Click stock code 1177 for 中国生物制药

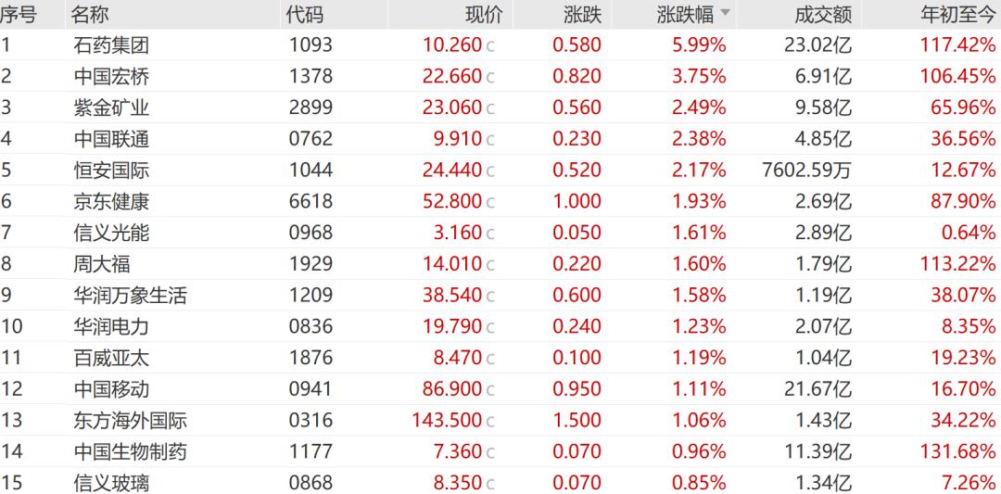[x=310, y=452]
